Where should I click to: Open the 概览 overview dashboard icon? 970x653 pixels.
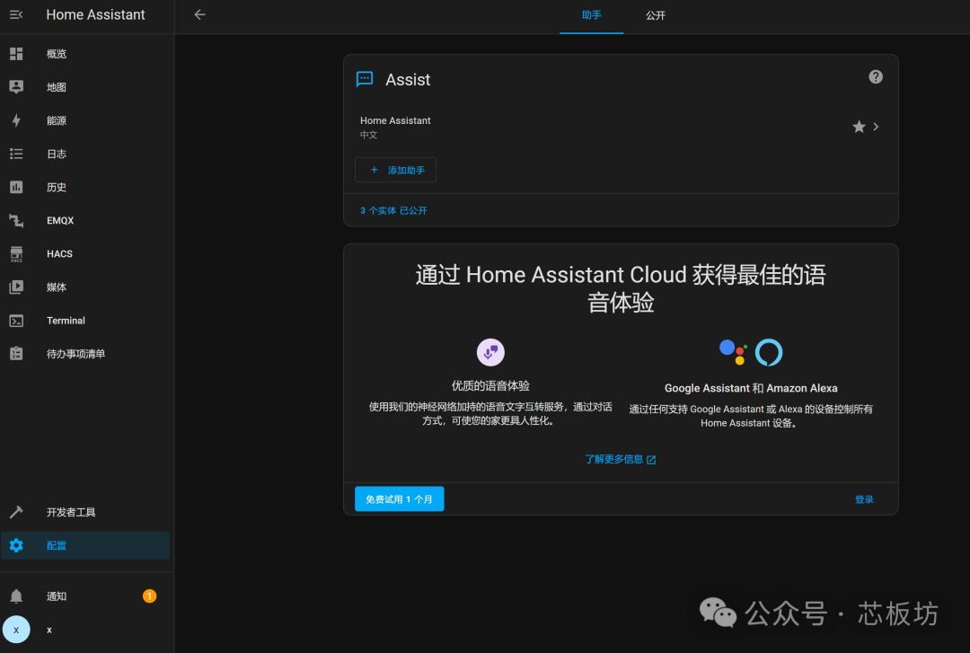coord(16,54)
